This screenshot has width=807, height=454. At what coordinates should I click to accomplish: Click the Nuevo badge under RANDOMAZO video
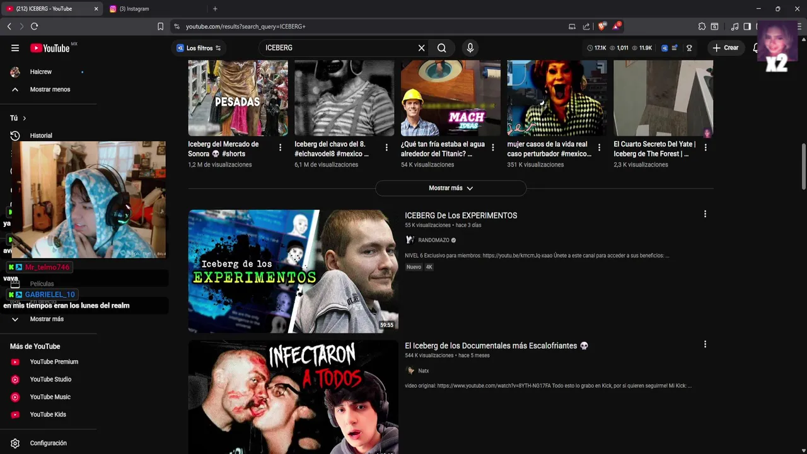click(414, 267)
